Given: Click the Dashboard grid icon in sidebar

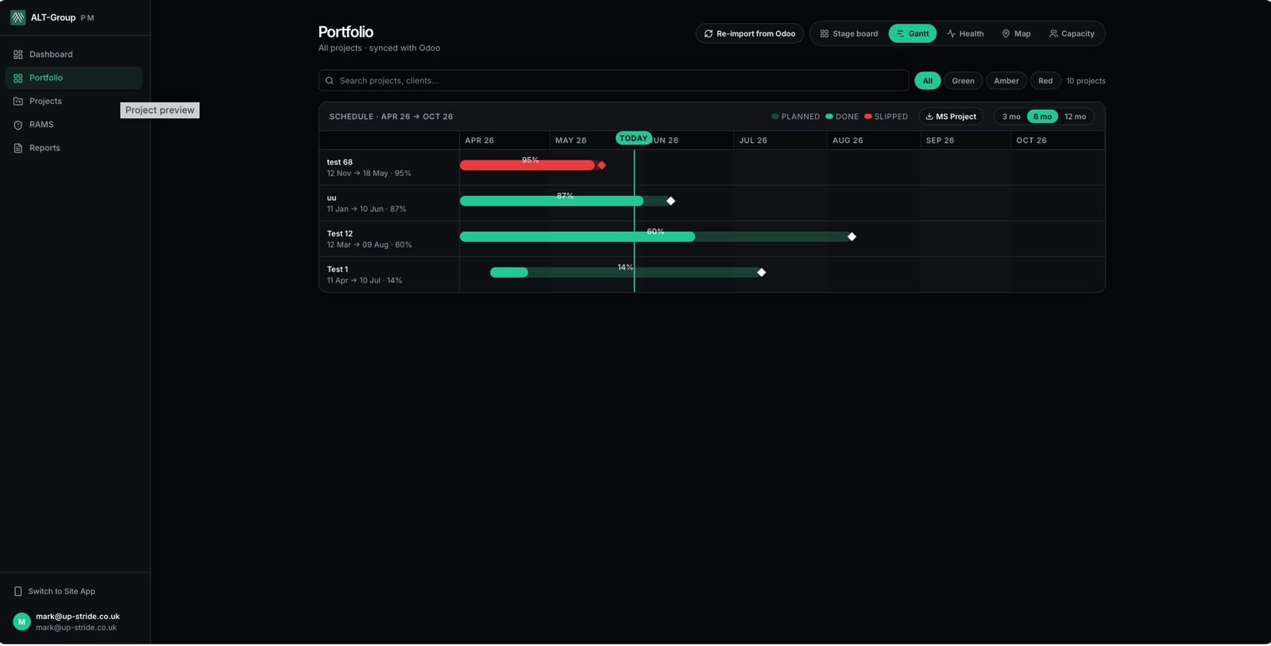Looking at the screenshot, I should click(x=18, y=55).
